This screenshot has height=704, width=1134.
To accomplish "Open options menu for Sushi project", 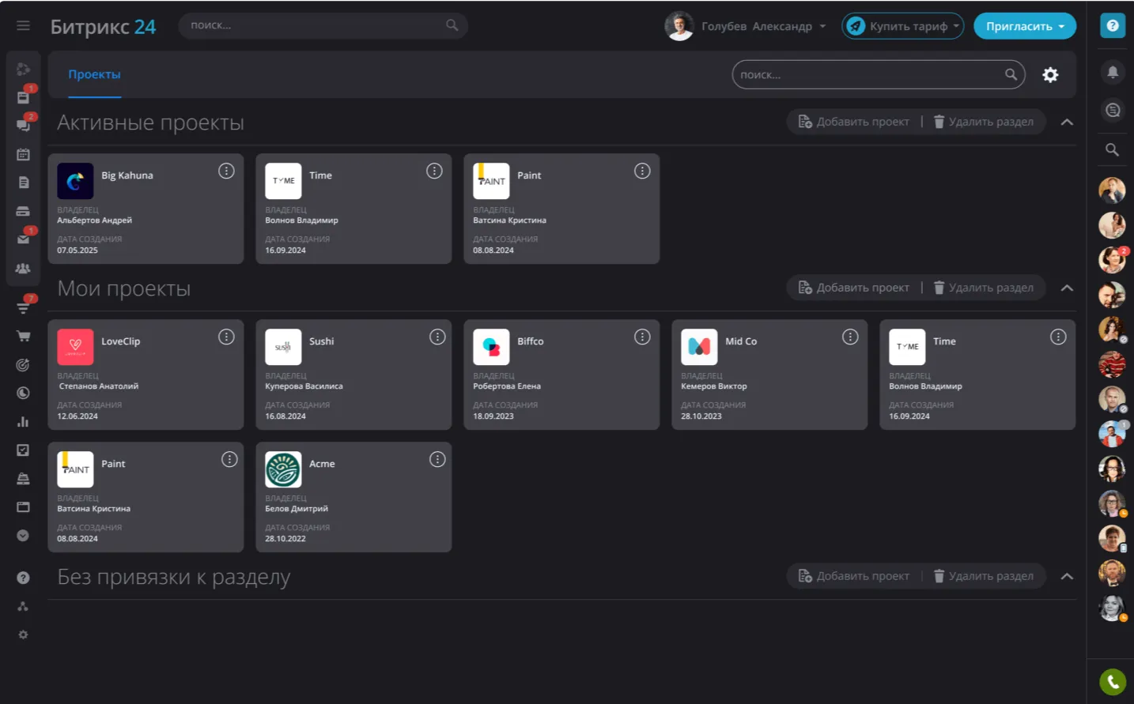I will coord(437,337).
